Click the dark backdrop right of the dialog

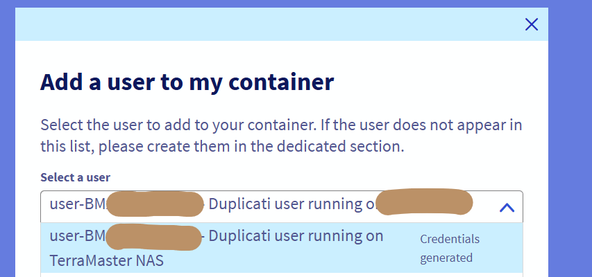click(569, 138)
